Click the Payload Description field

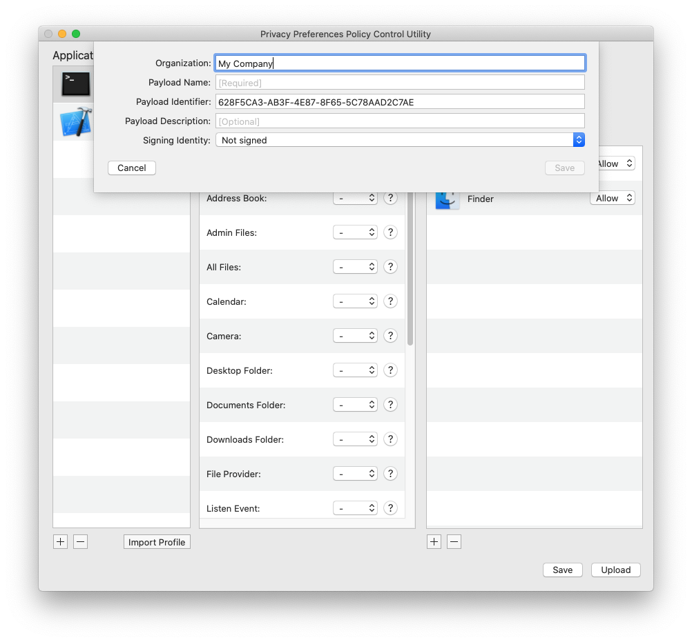click(x=401, y=121)
